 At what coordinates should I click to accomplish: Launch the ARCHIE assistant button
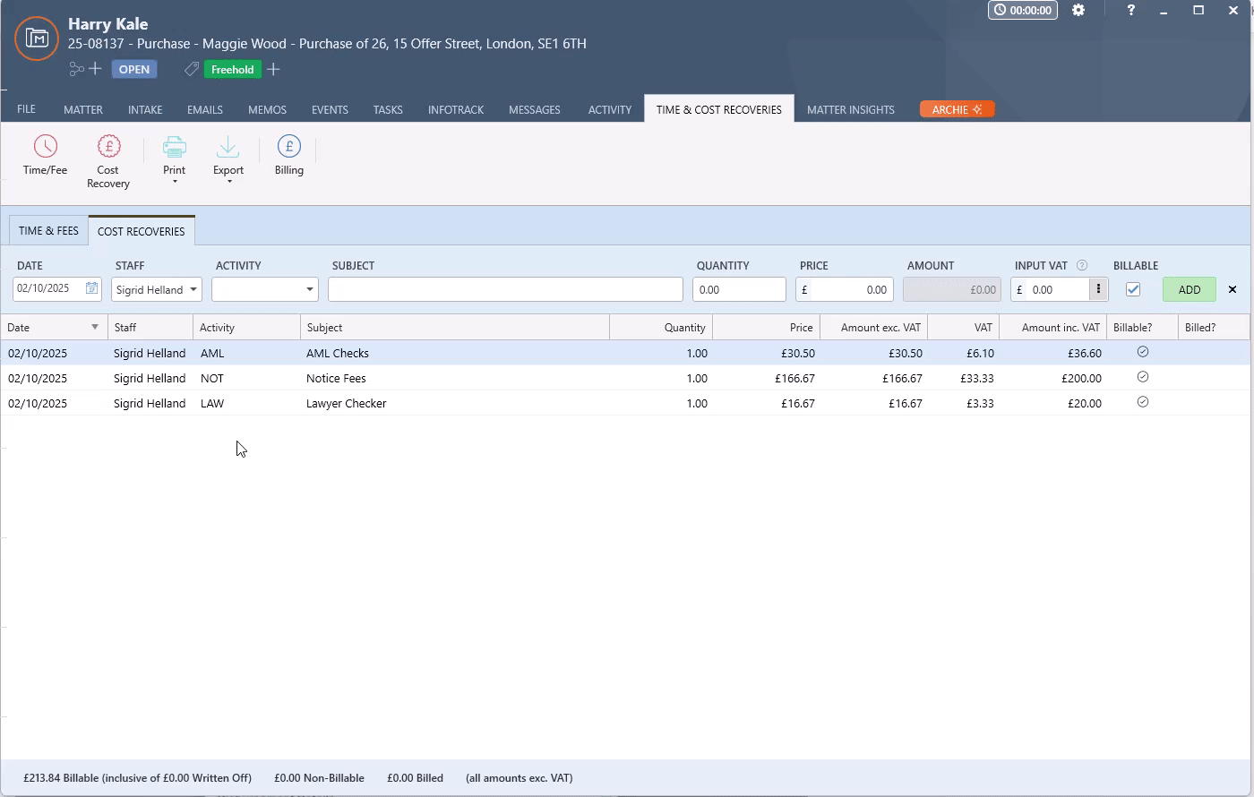tap(957, 109)
